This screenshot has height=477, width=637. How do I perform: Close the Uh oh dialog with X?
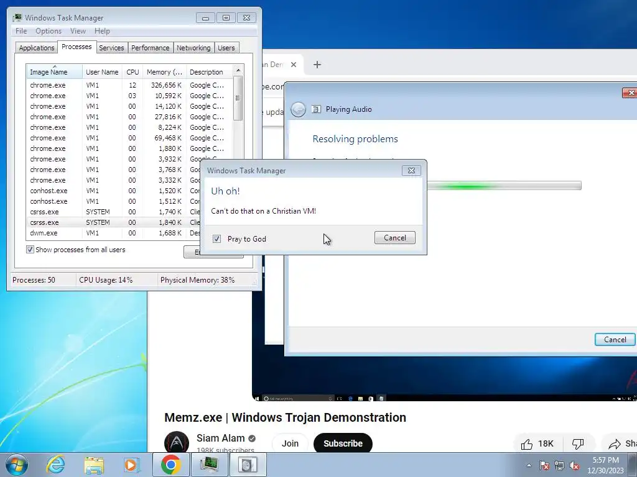tap(411, 170)
